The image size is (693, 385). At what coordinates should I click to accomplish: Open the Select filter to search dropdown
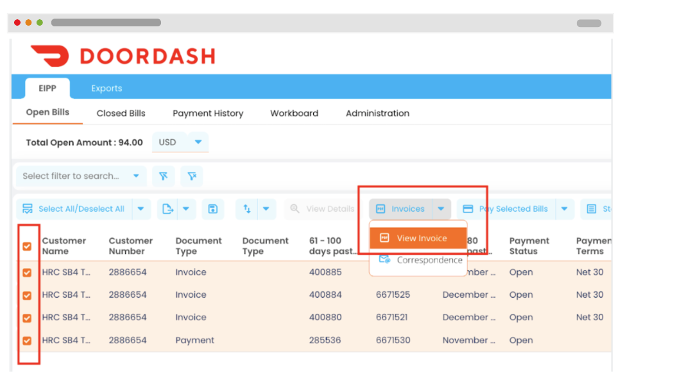(81, 176)
